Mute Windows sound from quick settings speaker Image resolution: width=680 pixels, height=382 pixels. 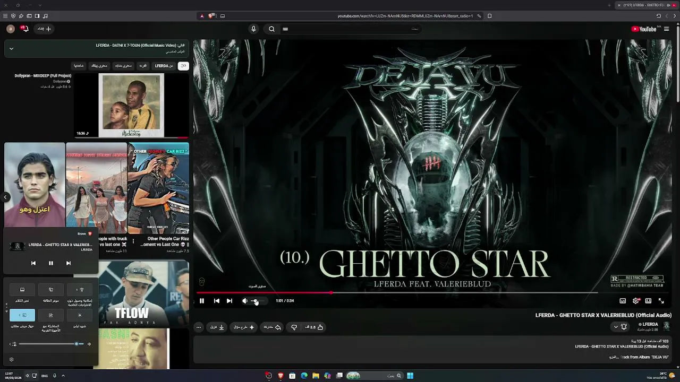89,344
